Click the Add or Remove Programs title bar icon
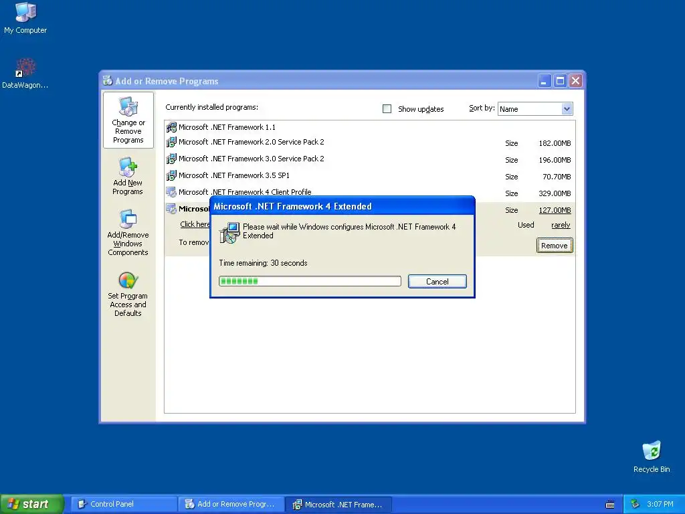The image size is (685, 514). (108, 80)
